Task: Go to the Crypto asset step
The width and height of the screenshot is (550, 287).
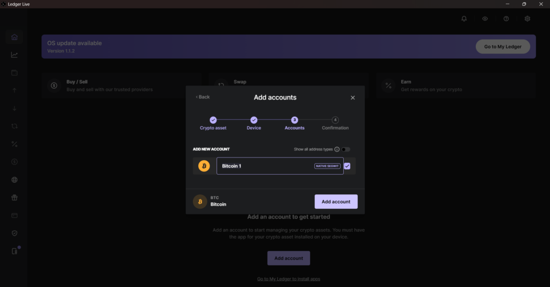Action: [x=213, y=120]
